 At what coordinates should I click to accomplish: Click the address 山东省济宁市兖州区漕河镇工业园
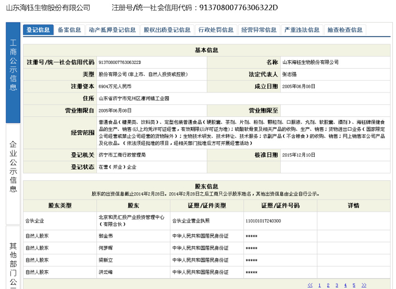134,99
